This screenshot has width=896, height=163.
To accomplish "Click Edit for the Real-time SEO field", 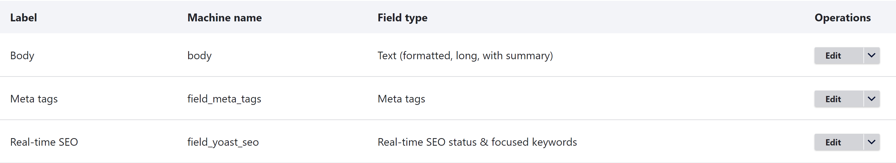I will pos(833,142).
